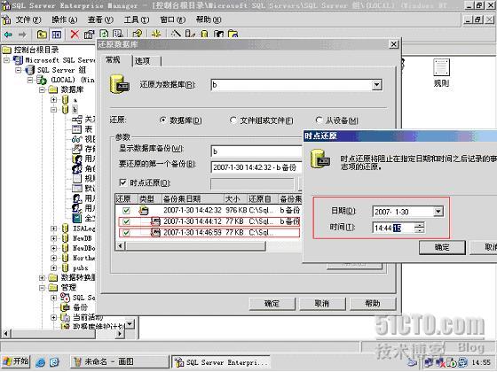The image size is (497, 372).
Task: Click 确定 in 还原数据库 dialog
Action: (x=272, y=304)
